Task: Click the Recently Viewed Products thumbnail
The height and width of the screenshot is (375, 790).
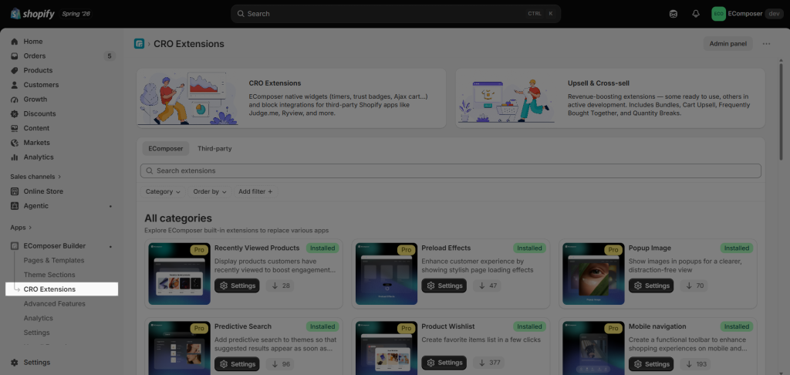Action: tap(179, 274)
